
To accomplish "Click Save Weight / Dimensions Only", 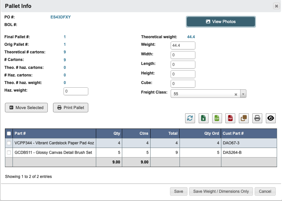I will (221, 191).
